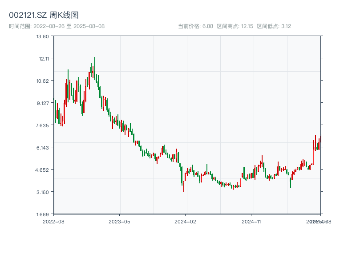356x267 pixels.
Task: Click the y-axis label 13.60
Action: (x=43, y=36)
